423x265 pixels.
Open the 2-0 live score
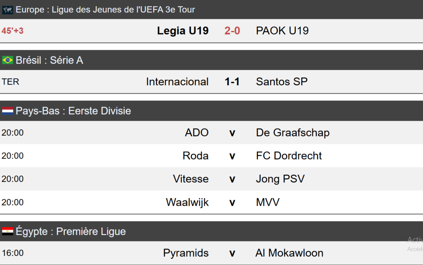pos(232,31)
